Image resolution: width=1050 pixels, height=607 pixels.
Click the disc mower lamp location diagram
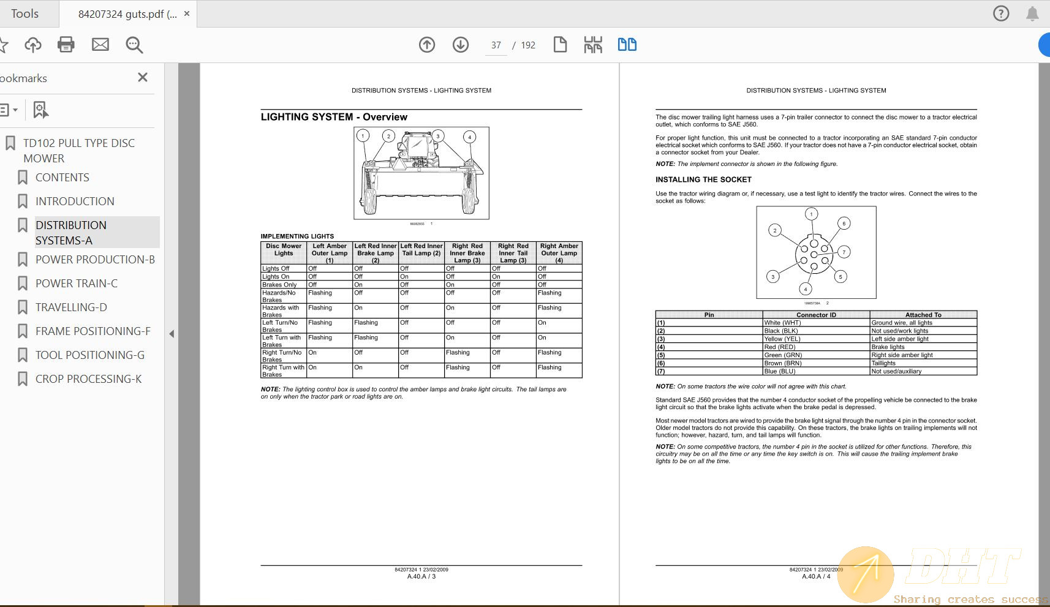coord(421,173)
